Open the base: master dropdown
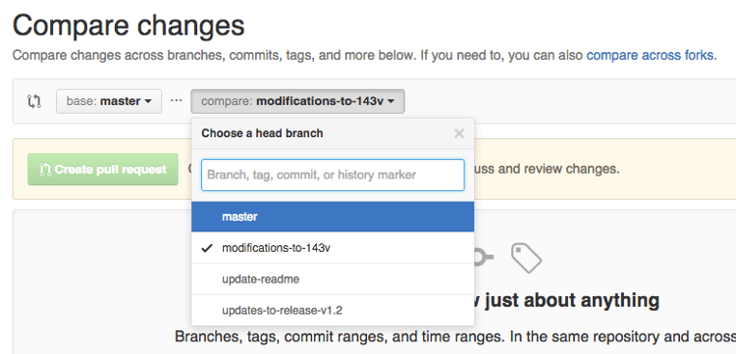The width and height of the screenshot is (736, 354). 109,101
